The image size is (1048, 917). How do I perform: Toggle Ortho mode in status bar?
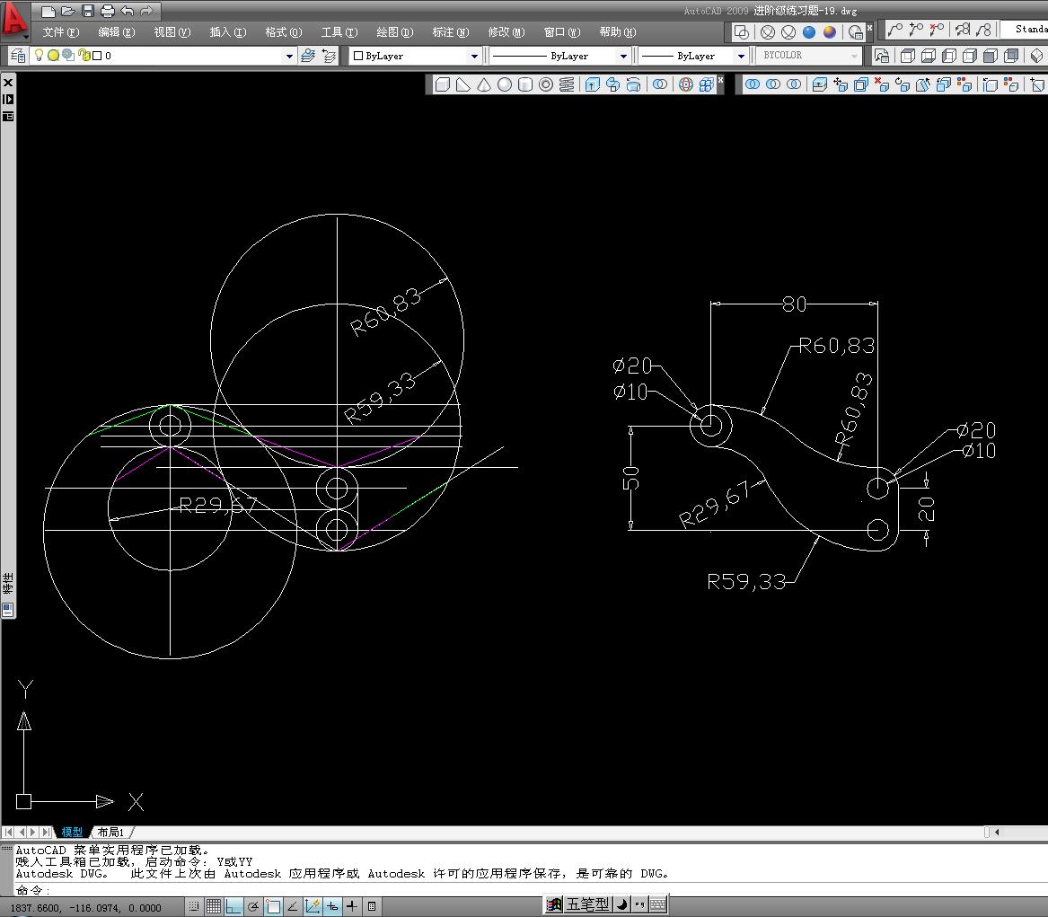[233, 907]
